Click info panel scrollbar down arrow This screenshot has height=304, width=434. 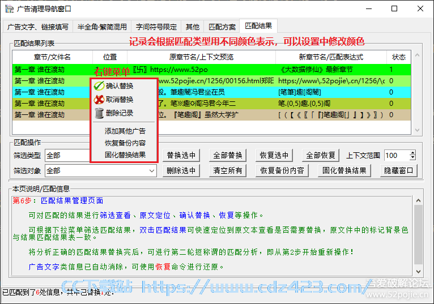419,272
